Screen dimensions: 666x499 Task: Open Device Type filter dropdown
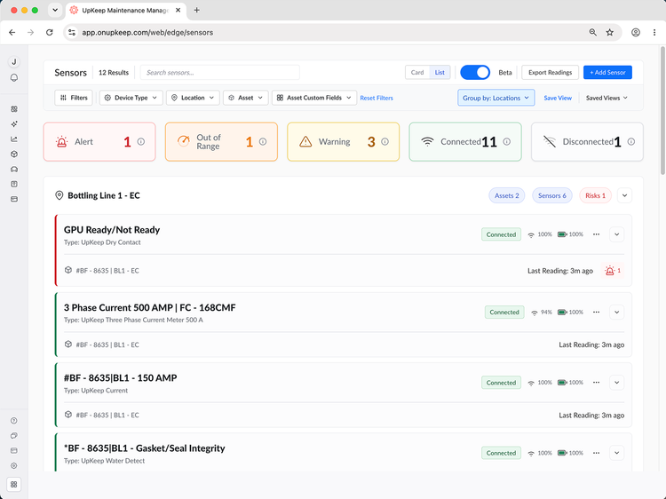[x=131, y=98]
